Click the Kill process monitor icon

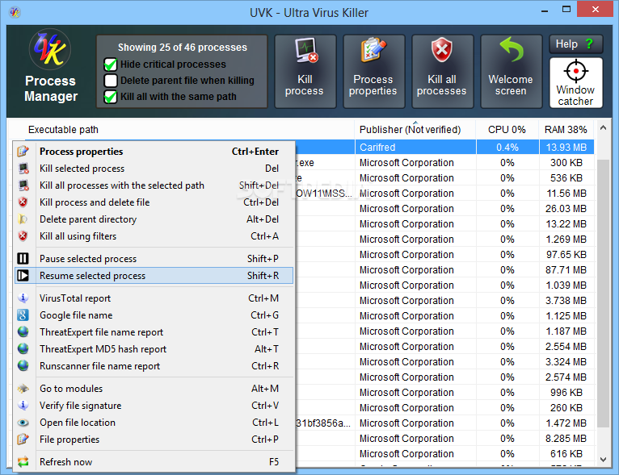coord(306,51)
